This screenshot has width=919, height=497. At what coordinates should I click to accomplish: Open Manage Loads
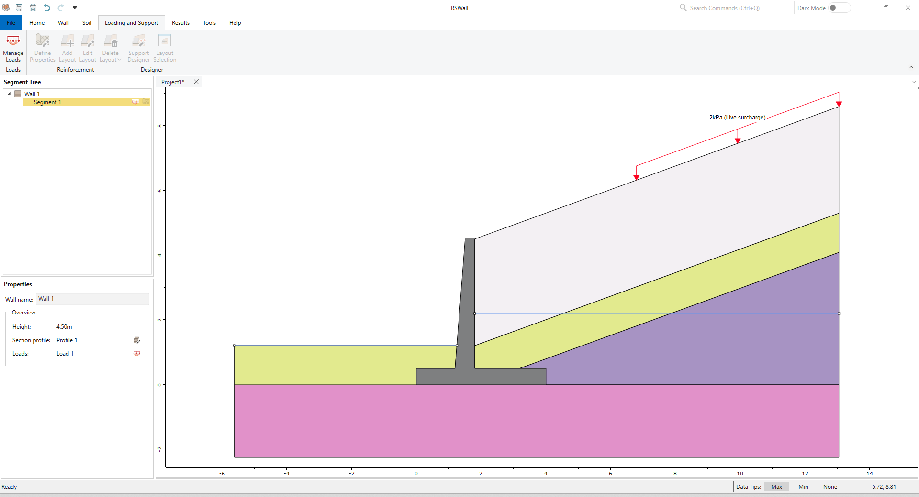(x=13, y=48)
